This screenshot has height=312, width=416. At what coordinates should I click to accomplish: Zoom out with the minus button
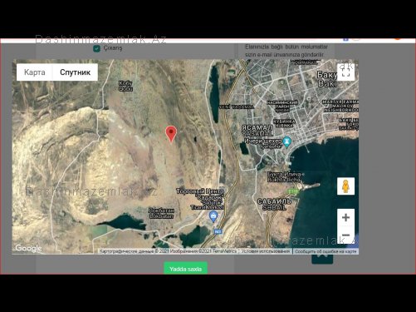click(x=345, y=235)
